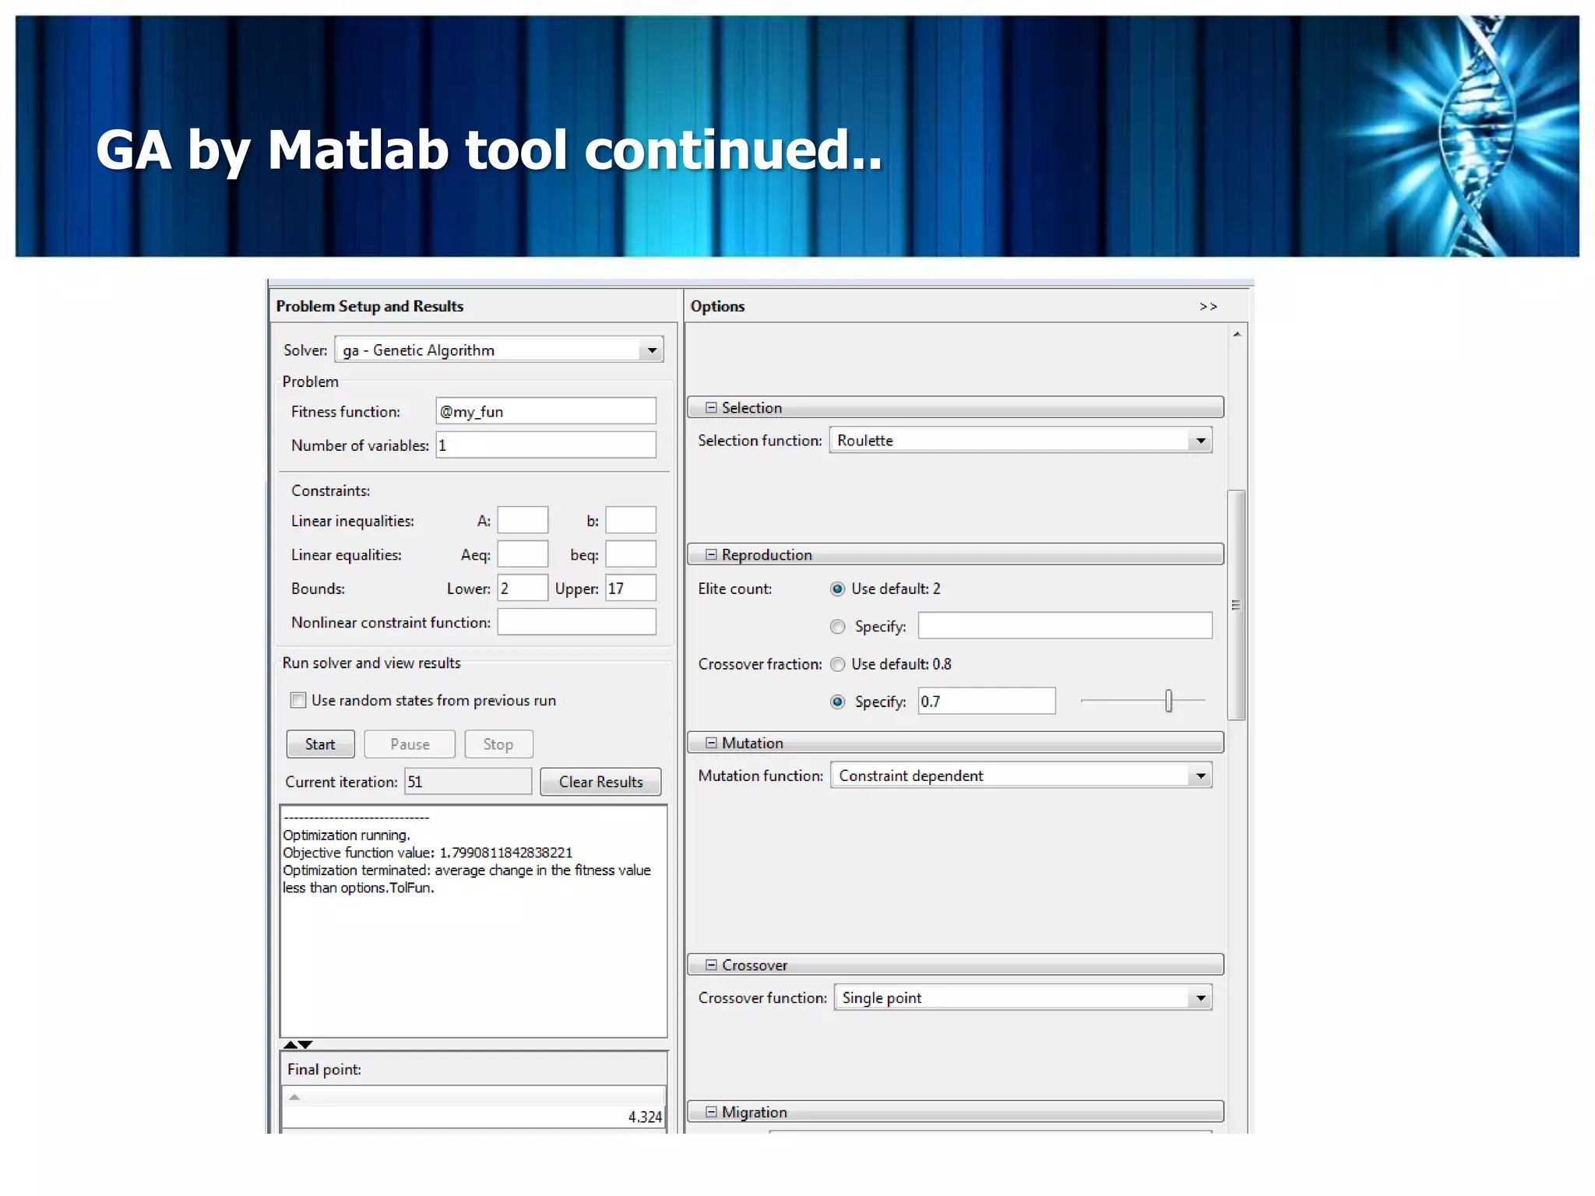Click the Clear Results button
The image size is (1595, 1196).
click(600, 782)
